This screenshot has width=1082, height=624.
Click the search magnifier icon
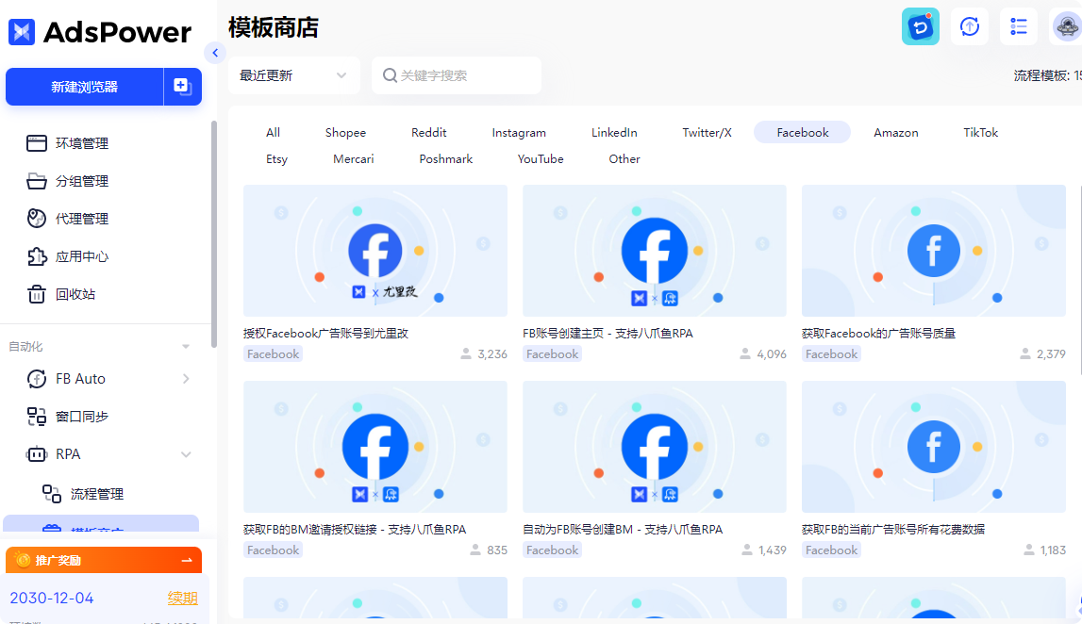click(x=390, y=75)
